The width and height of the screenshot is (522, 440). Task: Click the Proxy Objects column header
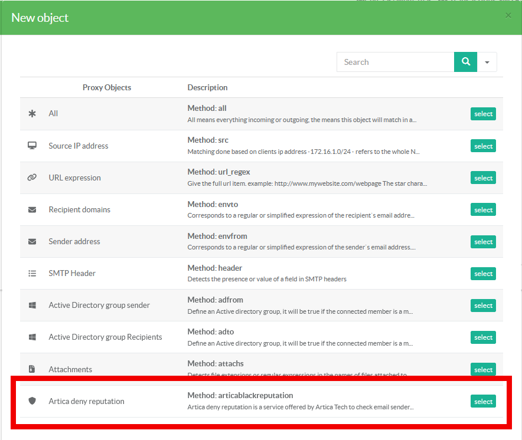point(107,87)
